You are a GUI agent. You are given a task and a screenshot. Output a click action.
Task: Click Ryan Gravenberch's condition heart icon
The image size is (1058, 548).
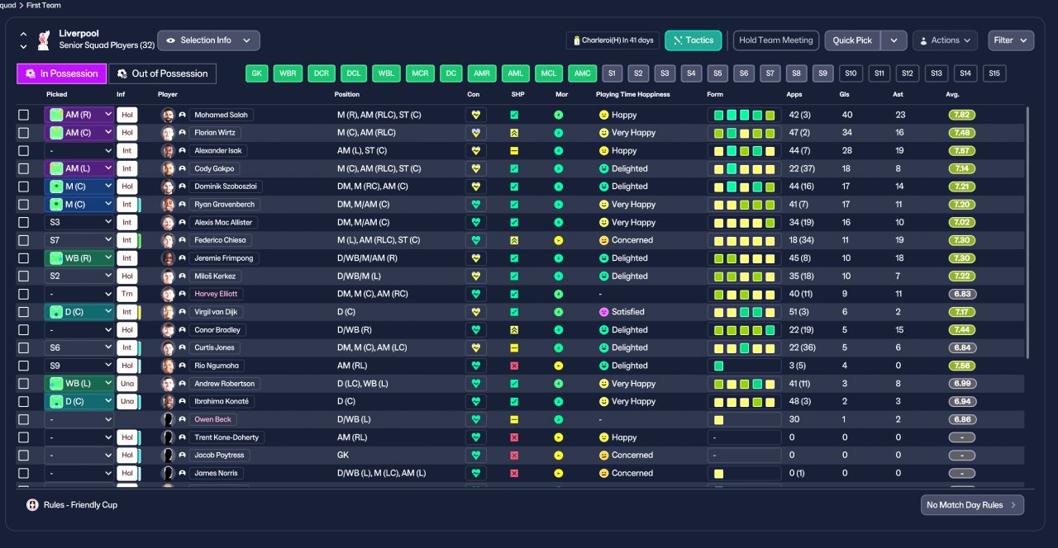click(x=475, y=205)
